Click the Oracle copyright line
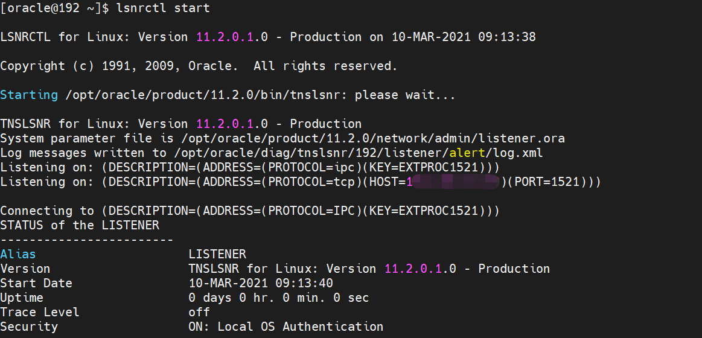Viewport: 702px width, 338px height. pos(199,66)
